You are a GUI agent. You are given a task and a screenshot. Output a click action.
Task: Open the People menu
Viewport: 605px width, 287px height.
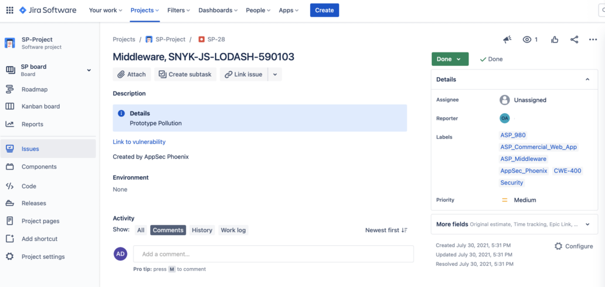click(x=258, y=11)
